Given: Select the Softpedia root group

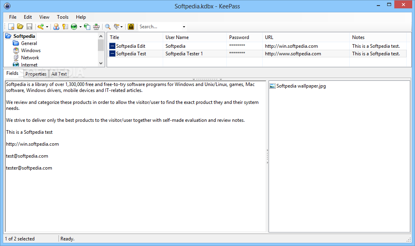Looking at the screenshot, I should 24,36.
